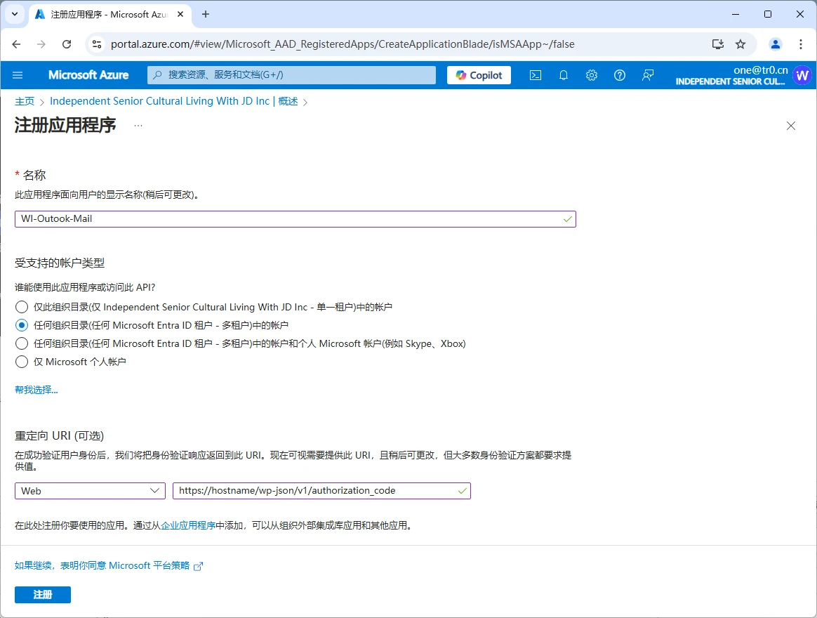Click the browser back arrow
This screenshot has height=618, width=817.
click(x=17, y=44)
